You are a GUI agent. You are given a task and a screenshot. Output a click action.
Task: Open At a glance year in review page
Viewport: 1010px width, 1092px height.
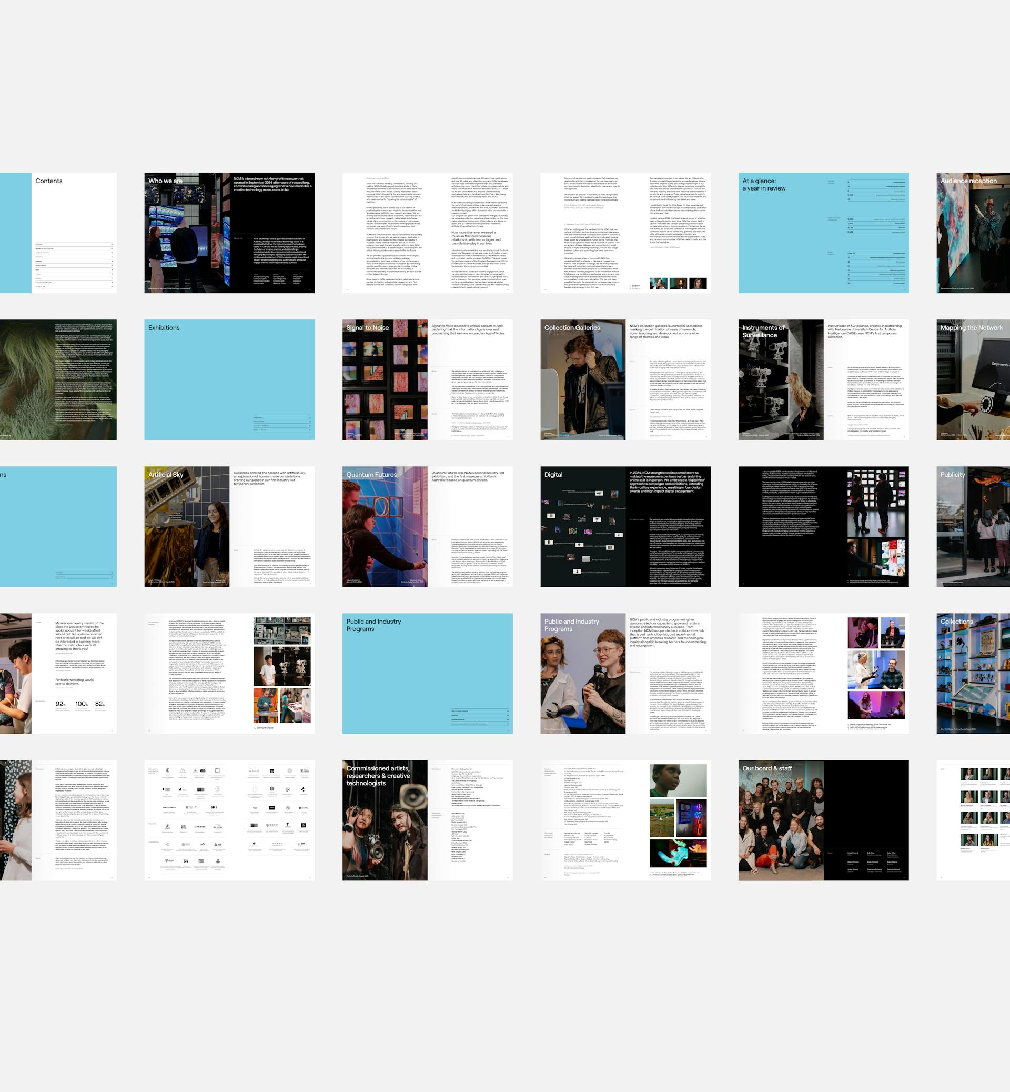point(823,233)
